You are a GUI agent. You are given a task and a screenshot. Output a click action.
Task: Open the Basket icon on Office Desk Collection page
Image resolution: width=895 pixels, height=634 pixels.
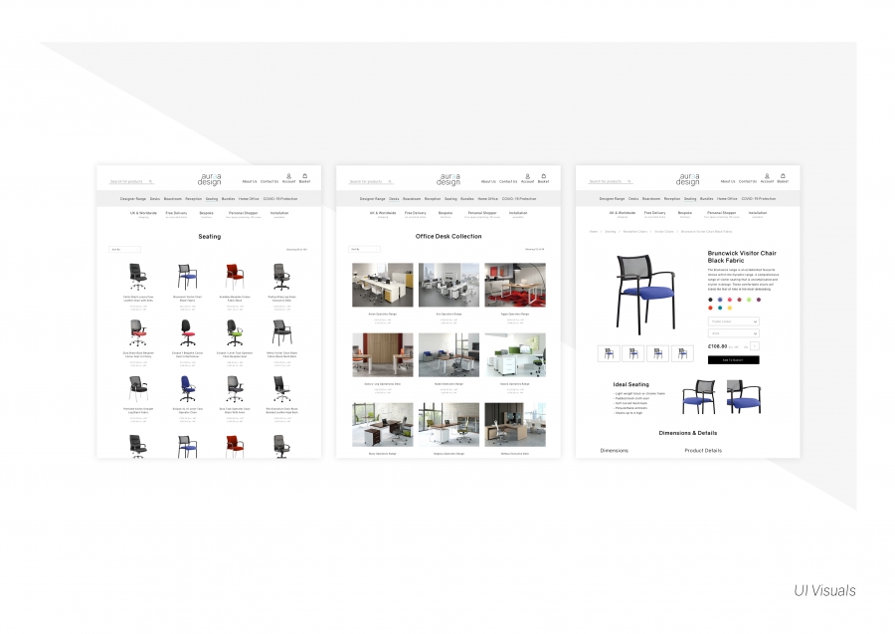[543, 176]
